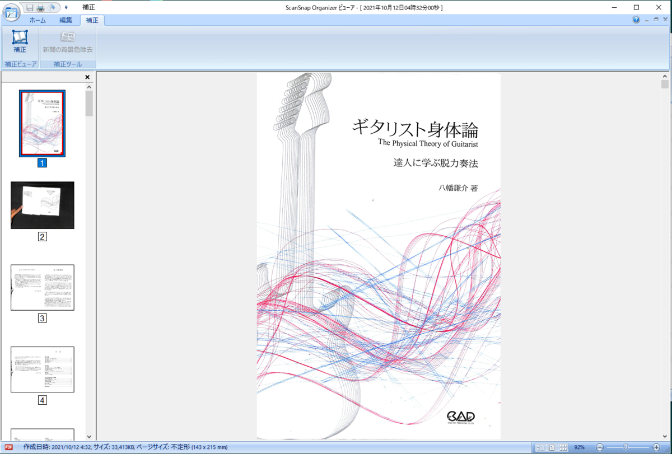The width and height of the screenshot is (672, 454).
Task: Open the ScanSnap Organizer application menu button
Action: pos(11,12)
